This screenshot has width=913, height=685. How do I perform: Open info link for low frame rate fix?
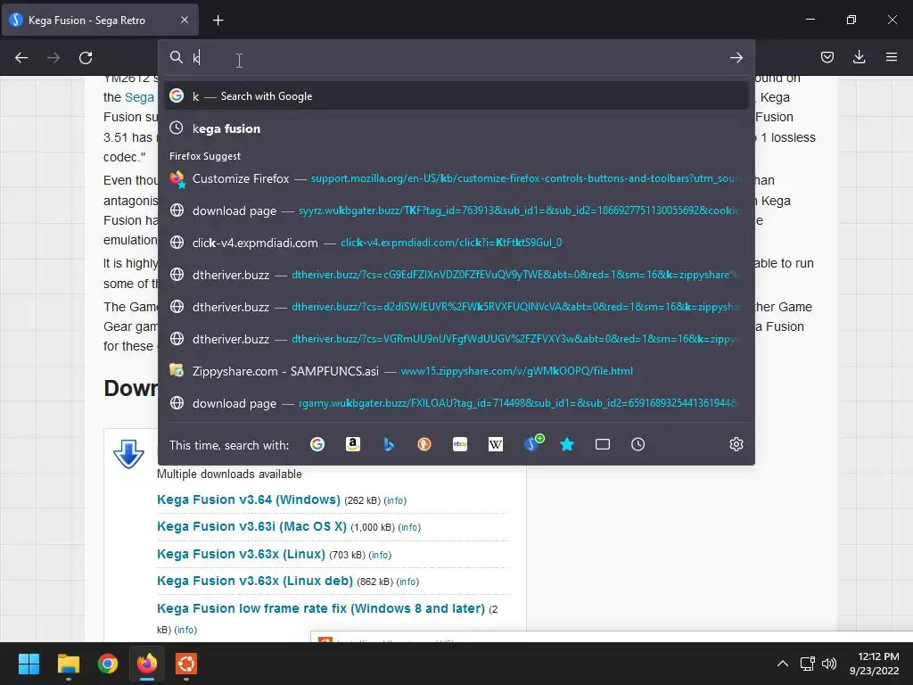coord(185,631)
